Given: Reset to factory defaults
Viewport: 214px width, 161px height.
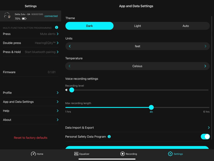Looking at the screenshot, I should coord(31,138).
